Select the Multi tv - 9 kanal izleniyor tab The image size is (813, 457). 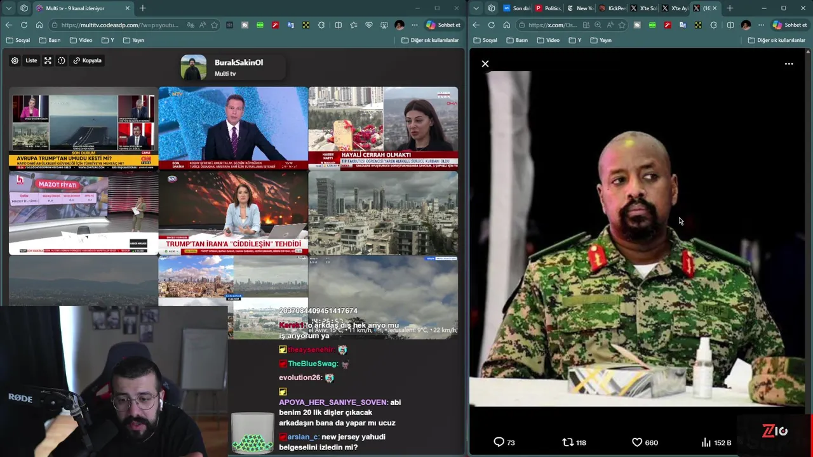click(83, 8)
